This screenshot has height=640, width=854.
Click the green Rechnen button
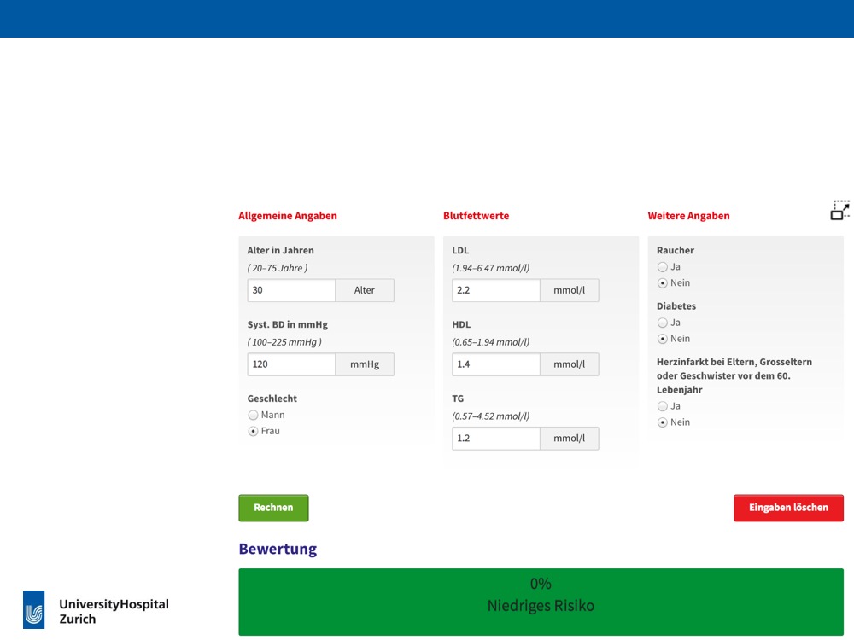tap(273, 508)
